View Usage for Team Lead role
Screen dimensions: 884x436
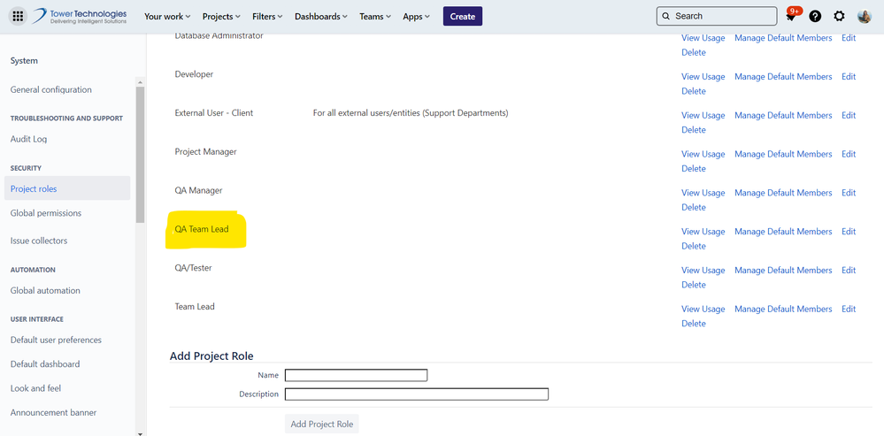tap(703, 310)
